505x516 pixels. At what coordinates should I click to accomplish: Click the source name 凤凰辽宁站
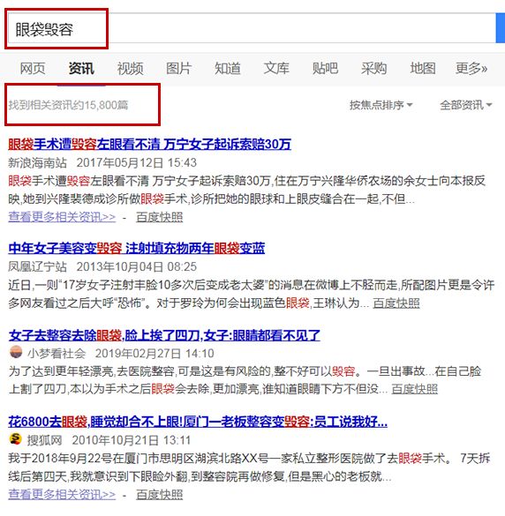click(x=38, y=266)
